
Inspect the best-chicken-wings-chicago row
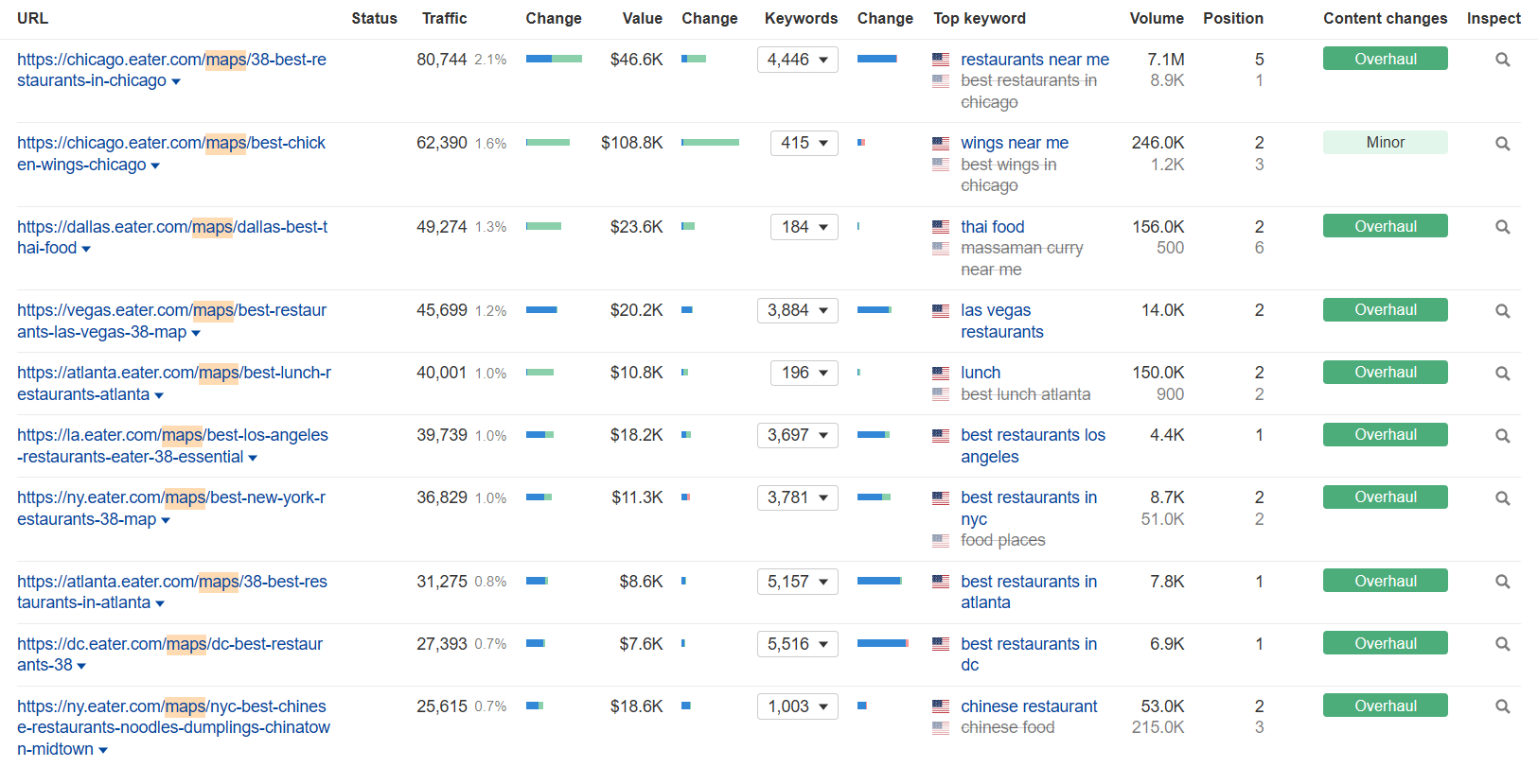point(1502,144)
